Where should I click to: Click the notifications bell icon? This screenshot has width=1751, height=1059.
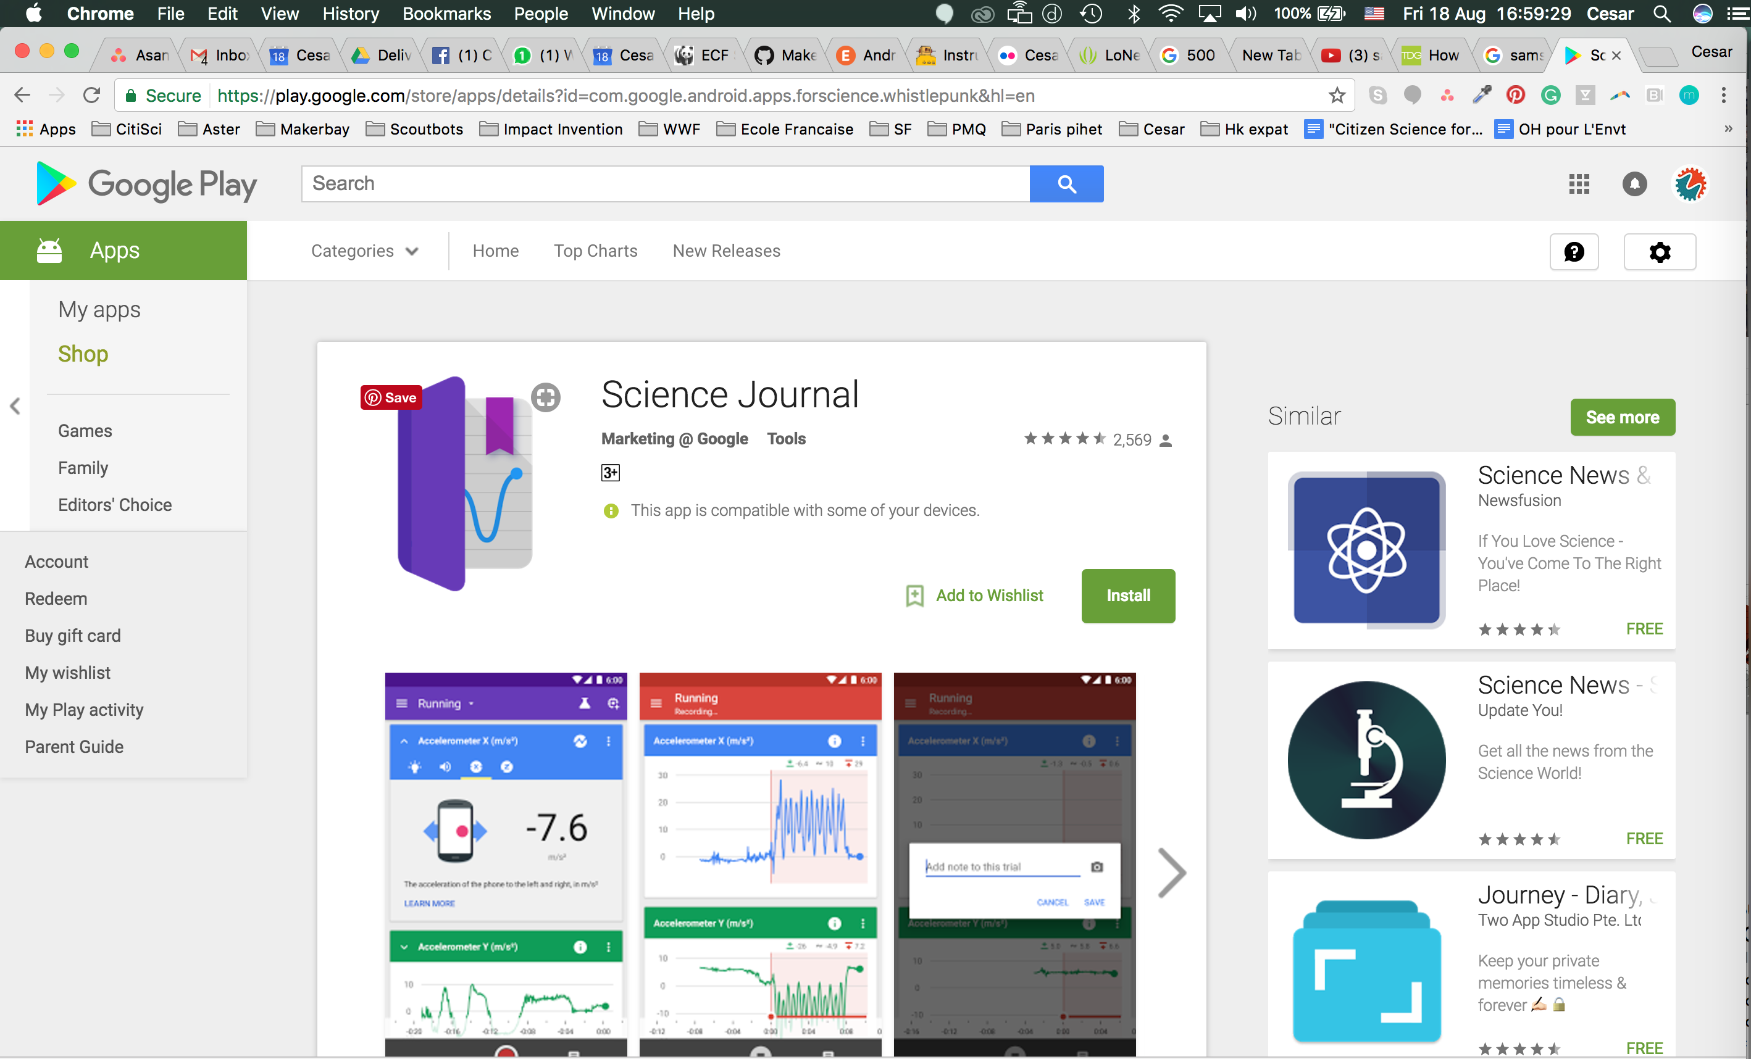[x=1634, y=183]
